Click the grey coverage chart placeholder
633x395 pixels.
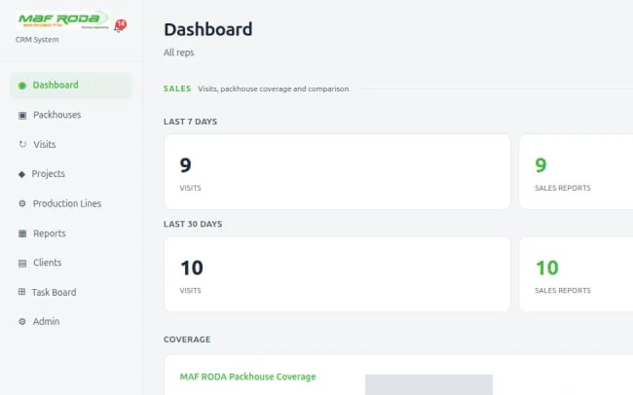(x=428, y=385)
